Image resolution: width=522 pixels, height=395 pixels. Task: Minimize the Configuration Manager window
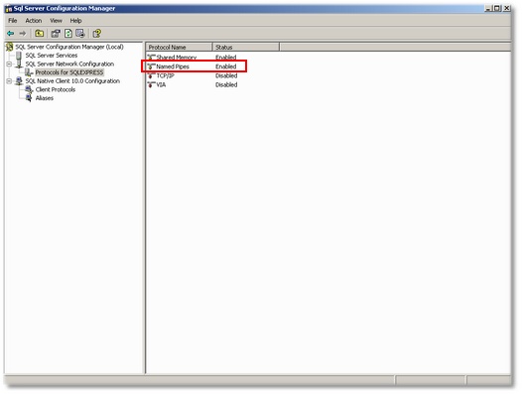(x=488, y=8)
